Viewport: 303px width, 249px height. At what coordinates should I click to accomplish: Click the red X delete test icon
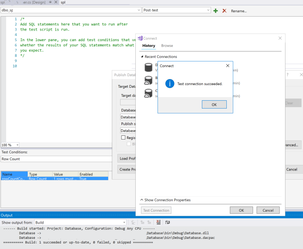tap(224, 10)
